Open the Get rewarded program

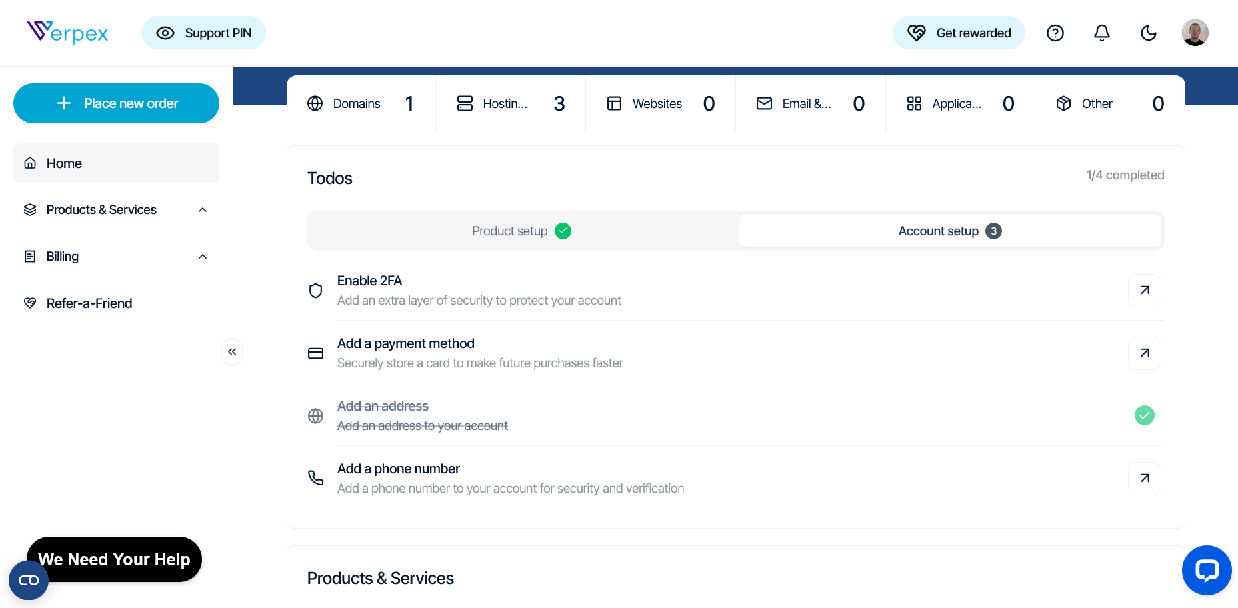(x=959, y=33)
